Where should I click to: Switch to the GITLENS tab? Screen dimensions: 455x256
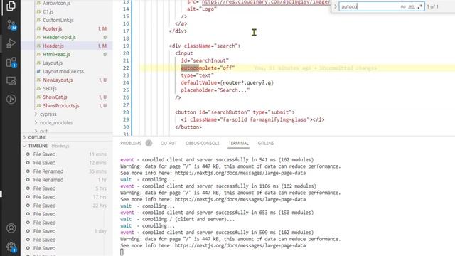[x=266, y=143]
